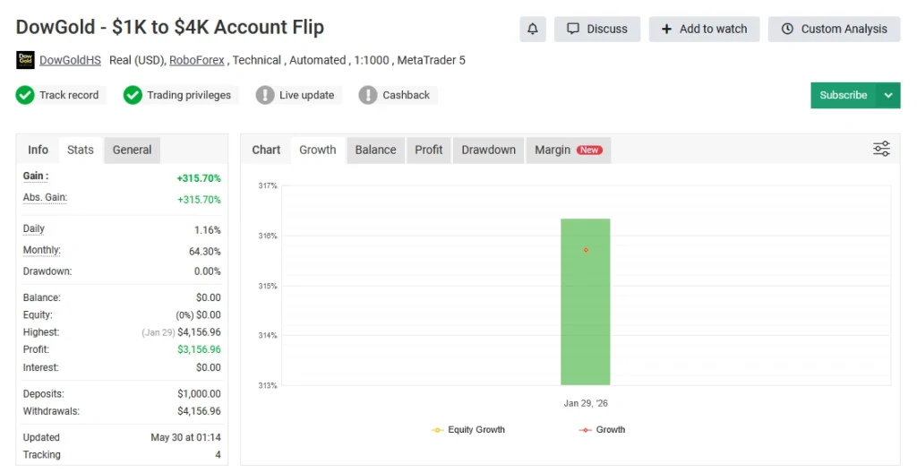Click the Daily label

tap(34, 229)
